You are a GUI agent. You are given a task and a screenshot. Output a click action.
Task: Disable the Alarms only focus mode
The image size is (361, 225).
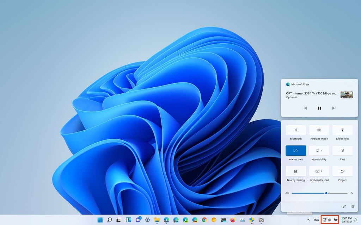pyautogui.click(x=295, y=150)
